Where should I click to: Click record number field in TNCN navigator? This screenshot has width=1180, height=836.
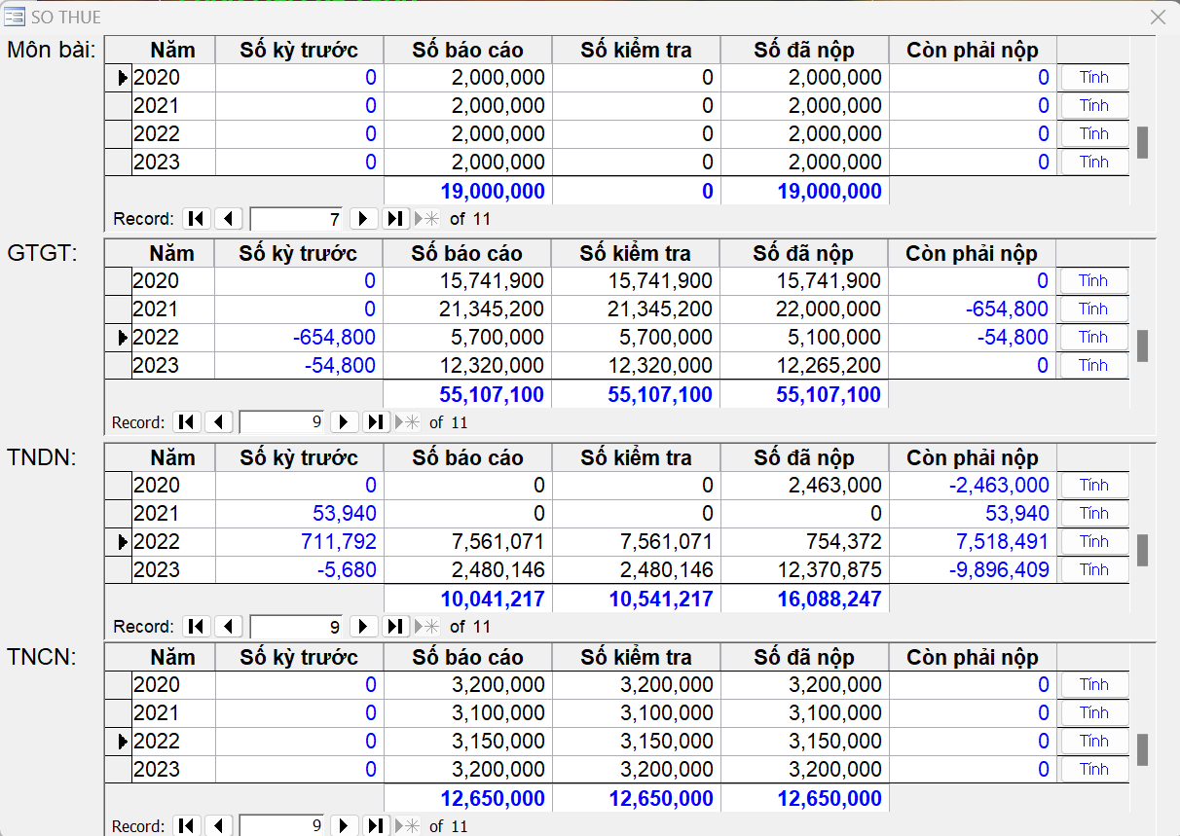281,826
